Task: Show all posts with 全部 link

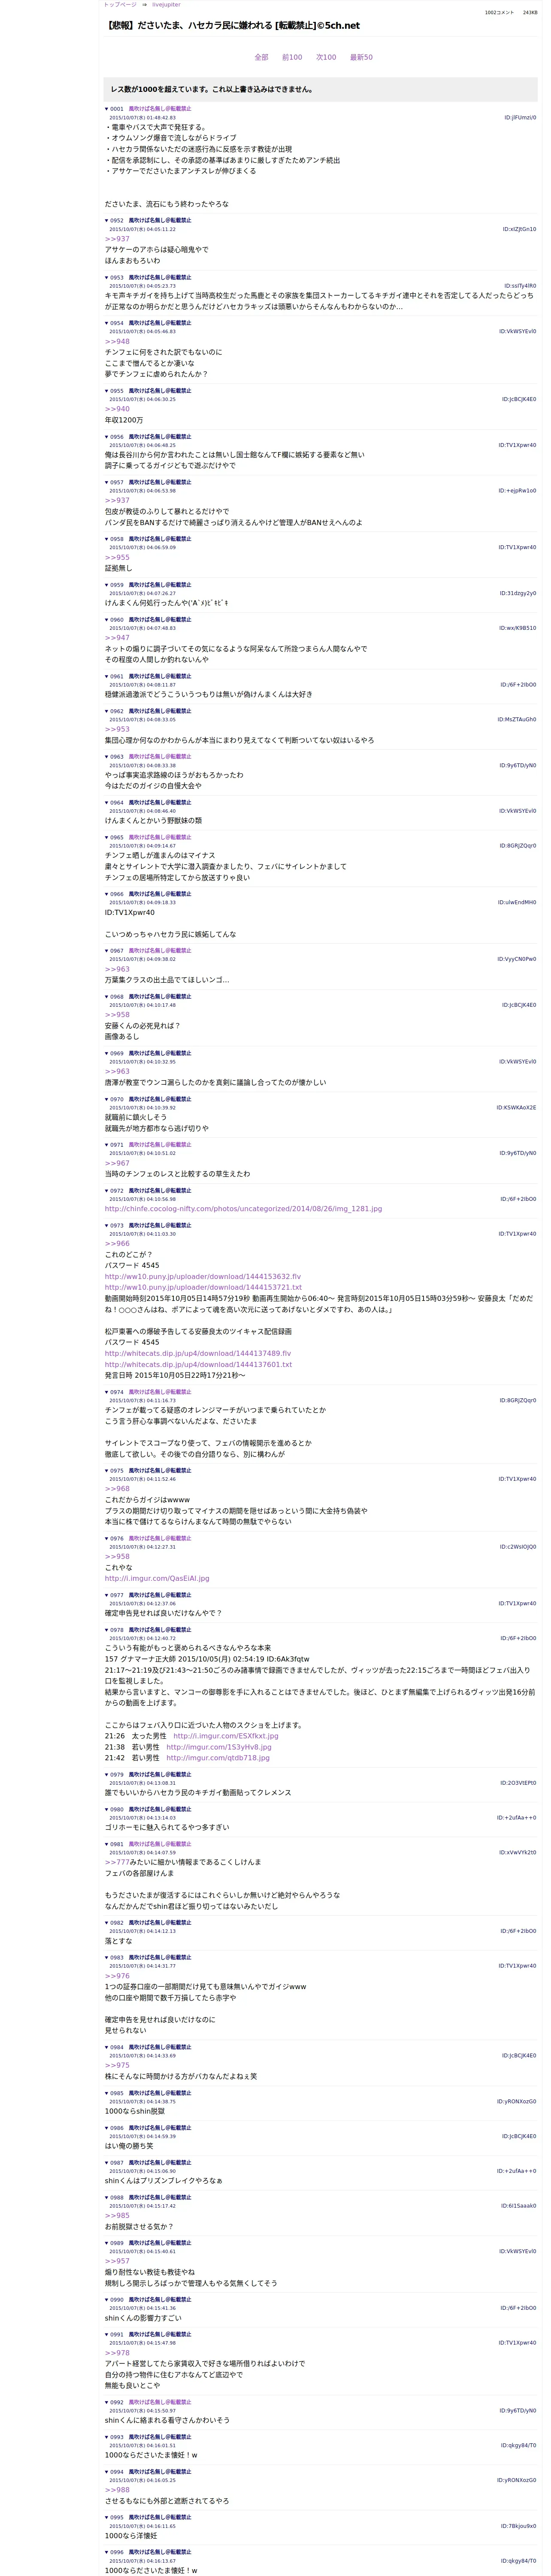Action: 261,58
